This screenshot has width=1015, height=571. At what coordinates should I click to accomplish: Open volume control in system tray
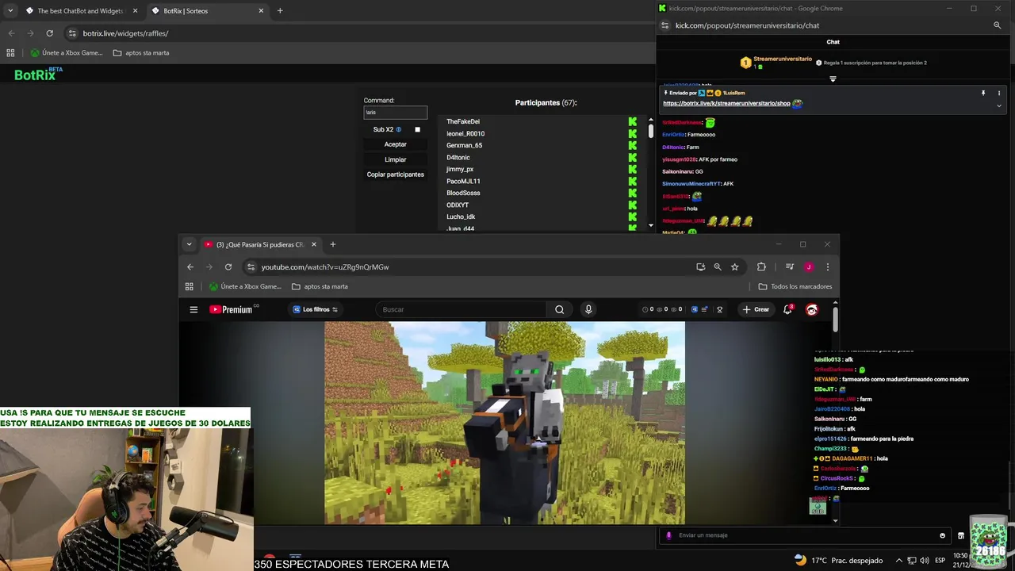tap(925, 561)
